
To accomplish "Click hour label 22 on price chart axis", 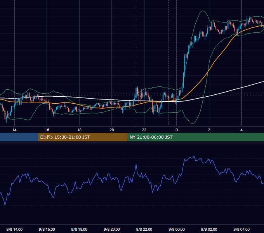I will point(144,130).
